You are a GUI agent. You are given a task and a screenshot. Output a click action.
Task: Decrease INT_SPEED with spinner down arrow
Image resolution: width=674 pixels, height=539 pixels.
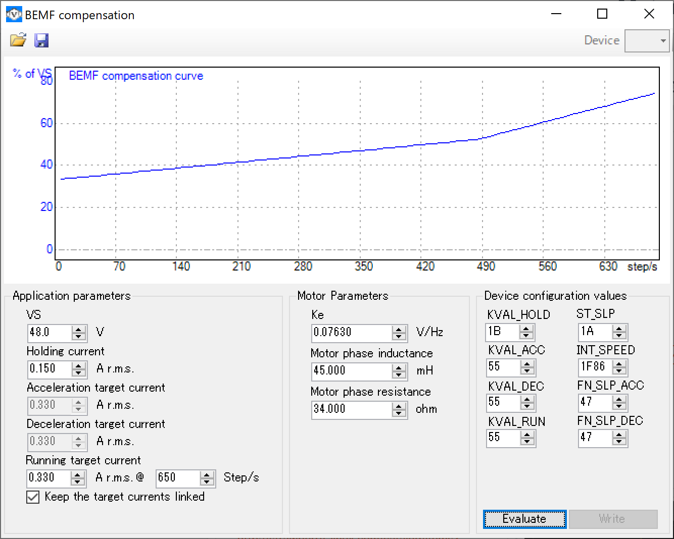coord(619,371)
